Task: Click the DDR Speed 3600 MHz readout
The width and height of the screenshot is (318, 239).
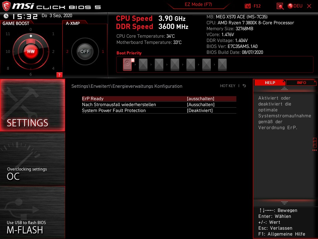Action: (152, 26)
